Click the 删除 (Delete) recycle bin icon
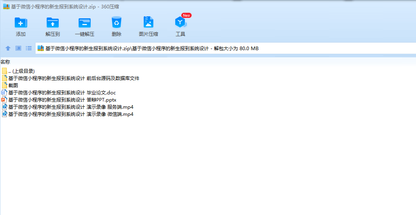This screenshot has height=215, width=416. point(117,22)
